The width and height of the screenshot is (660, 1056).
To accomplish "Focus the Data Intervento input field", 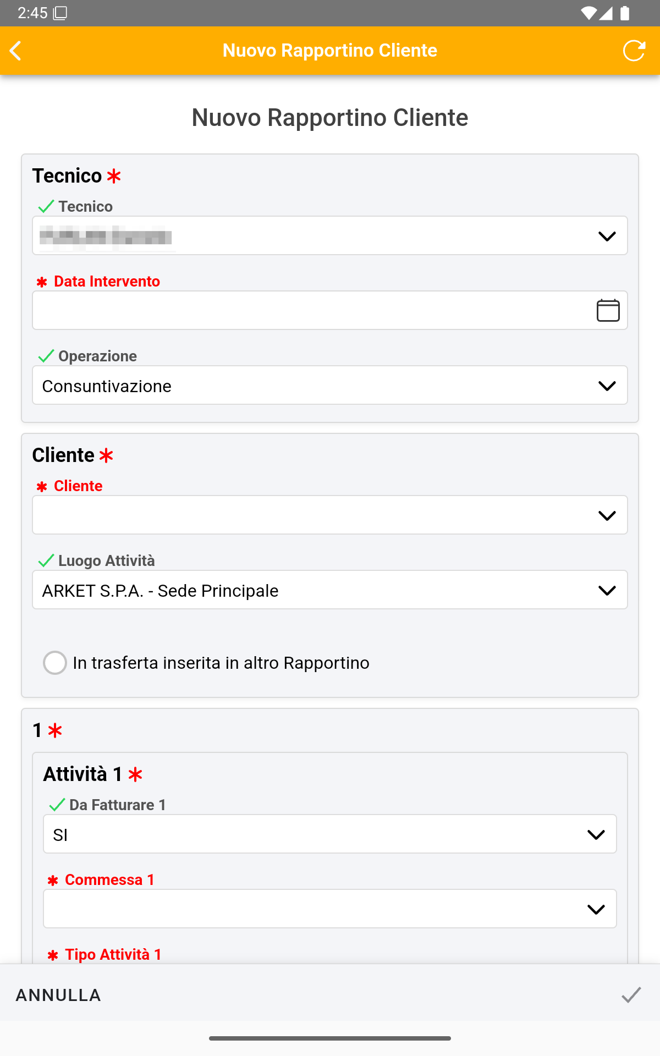I will pyautogui.click(x=308, y=310).
